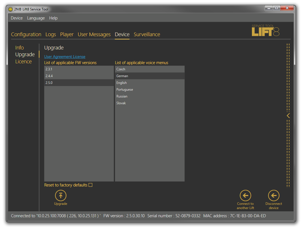This screenshot has width=302, height=228.
Task: Click the Upgrade arrow icon
Action: click(x=61, y=196)
